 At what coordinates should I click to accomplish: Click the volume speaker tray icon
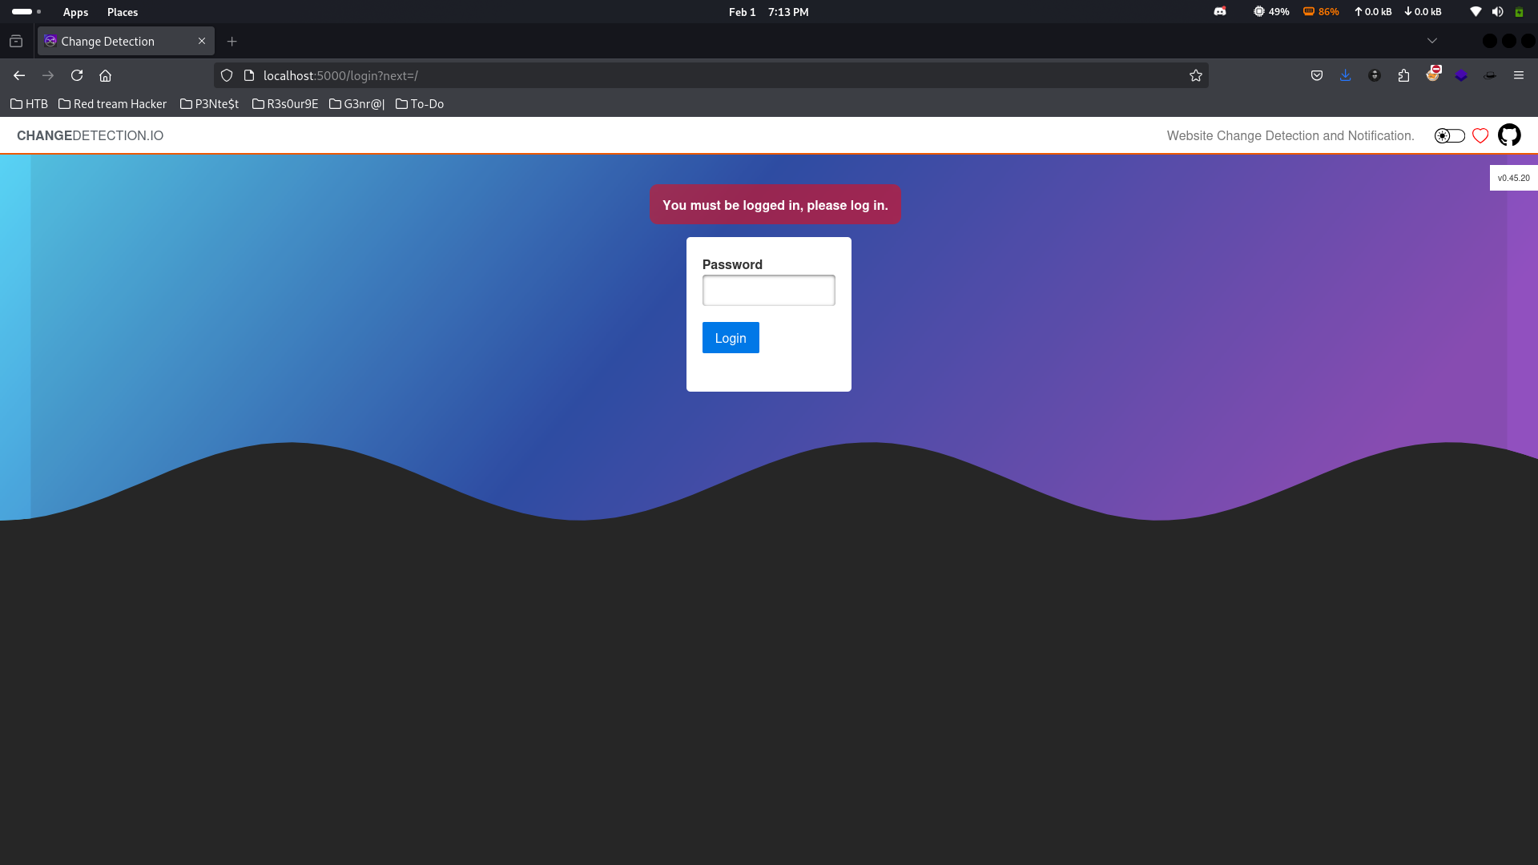1497,12
